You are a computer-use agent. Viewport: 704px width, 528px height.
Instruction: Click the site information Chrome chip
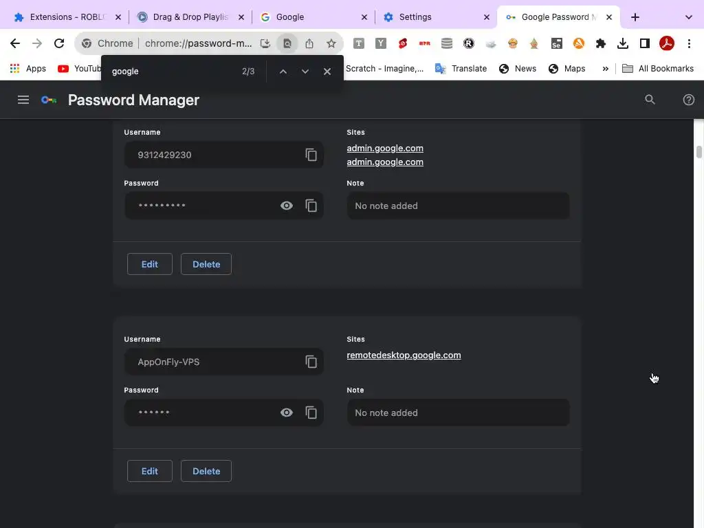tap(107, 43)
